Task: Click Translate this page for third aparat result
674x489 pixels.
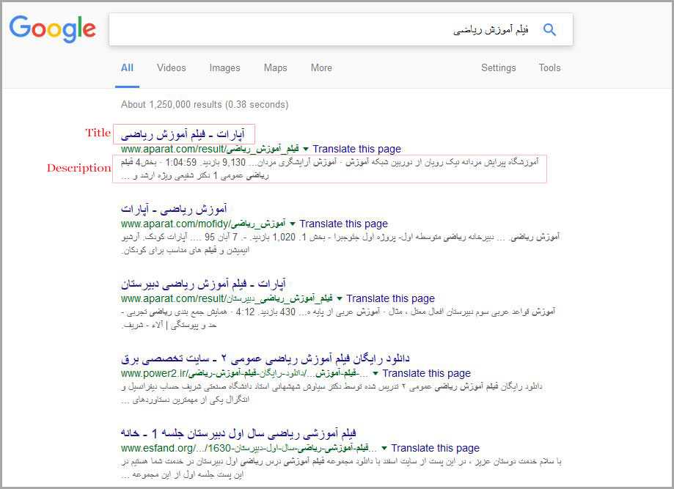Action: (391, 298)
